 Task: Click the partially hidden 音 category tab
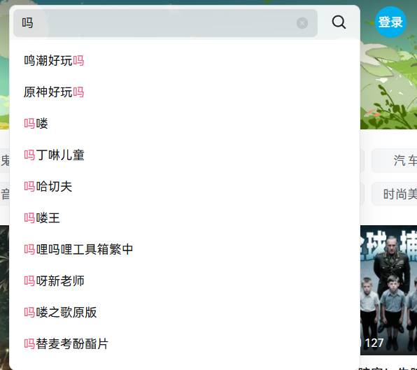coord(4,194)
